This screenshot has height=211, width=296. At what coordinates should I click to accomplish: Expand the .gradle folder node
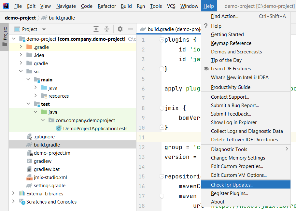coord(21,47)
